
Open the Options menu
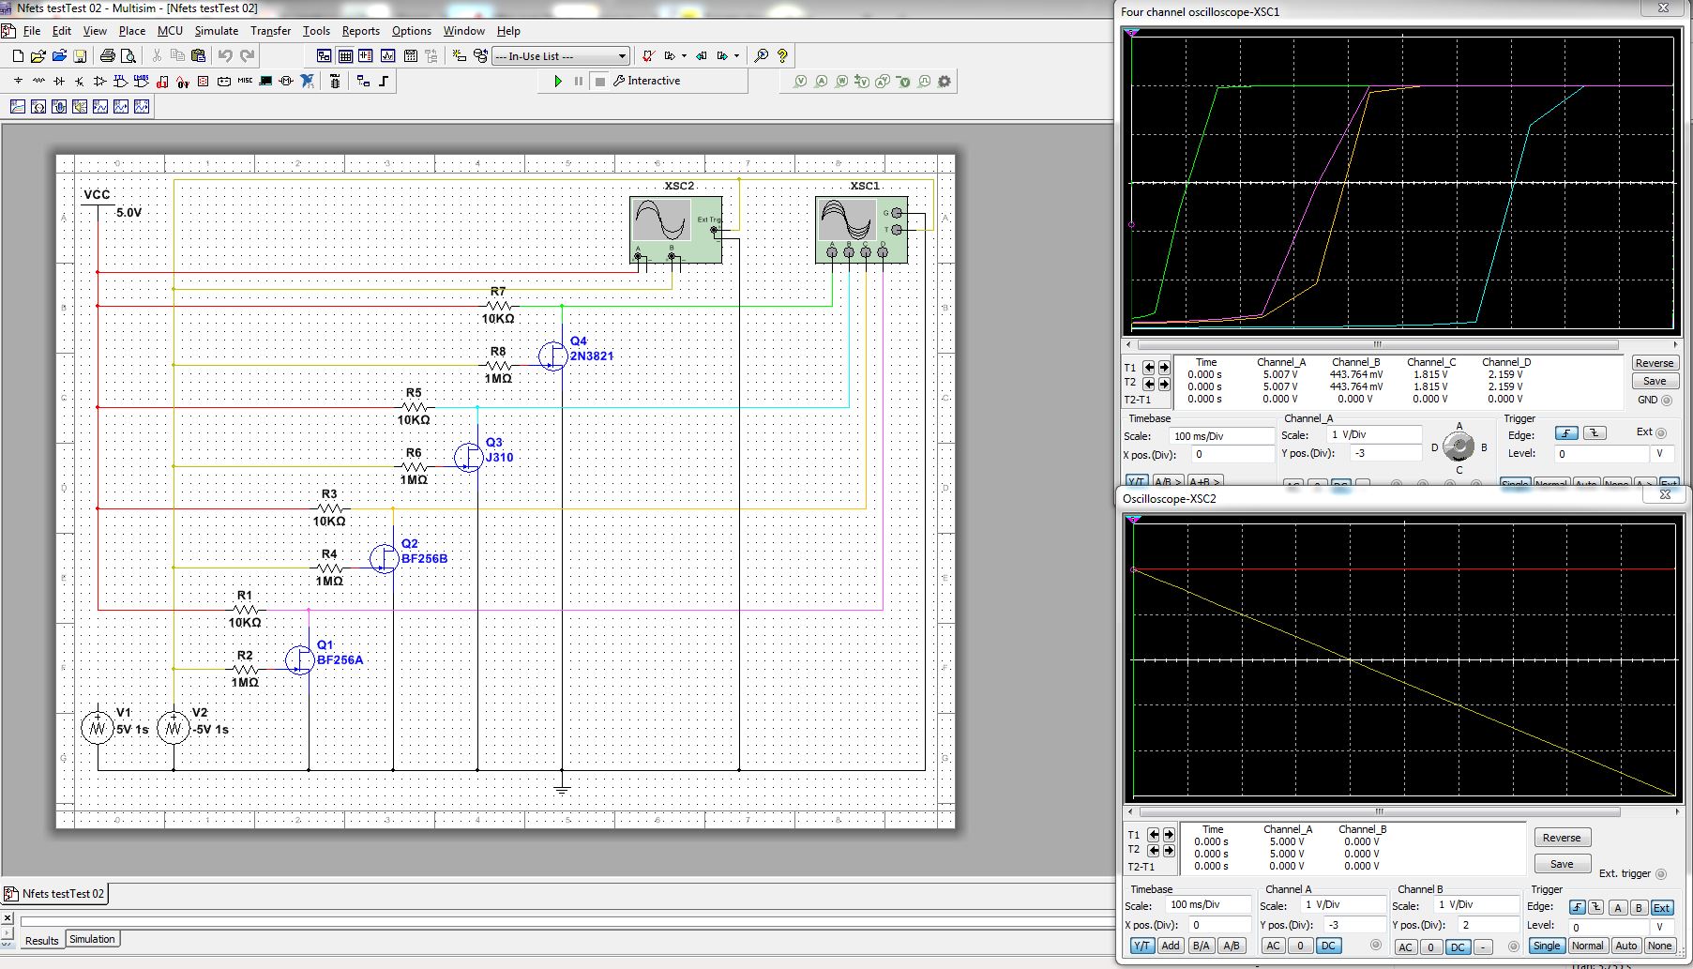tap(412, 31)
